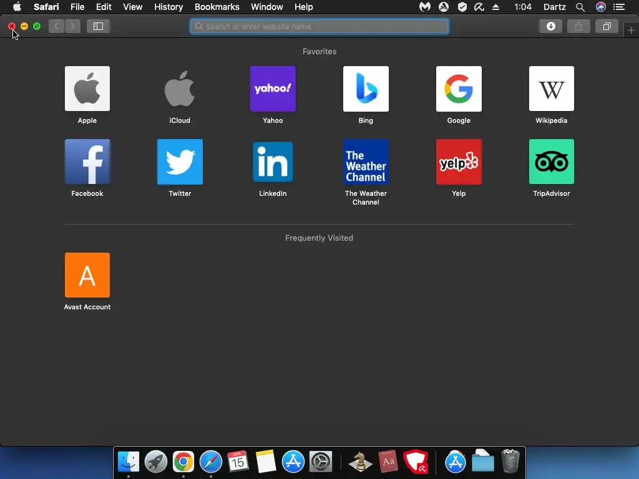The height and width of the screenshot is (479, 639).
Task: Open Notes from the Dock
Action: (266, 462)
